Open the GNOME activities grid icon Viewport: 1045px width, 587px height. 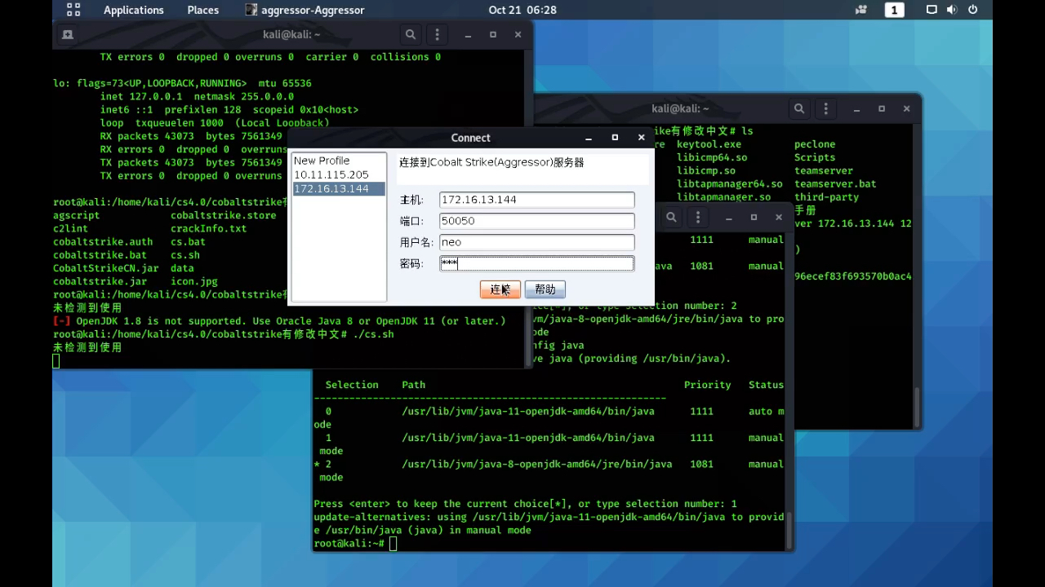(73, 10)
